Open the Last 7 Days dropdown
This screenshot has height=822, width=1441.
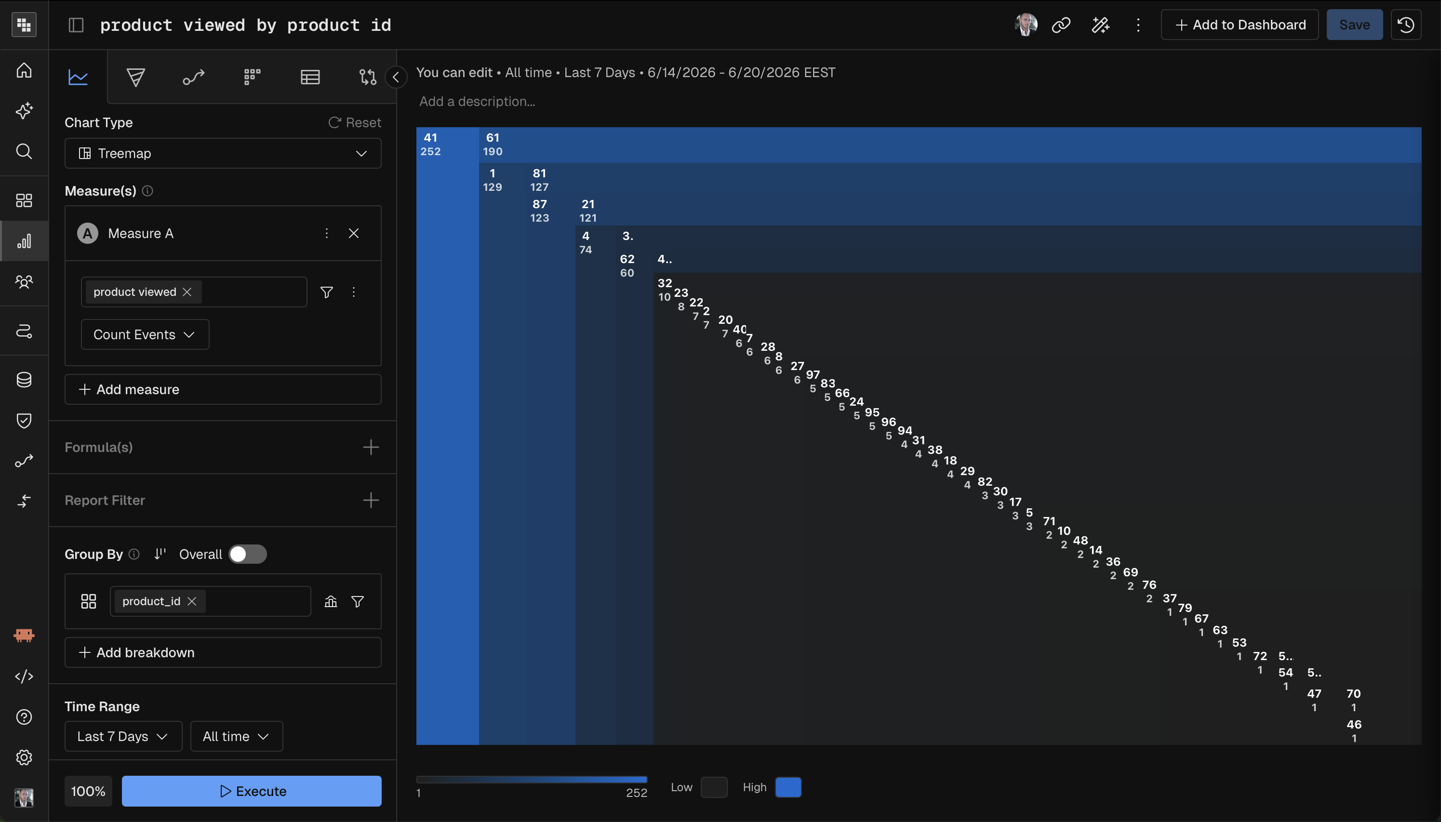(123, 736)
